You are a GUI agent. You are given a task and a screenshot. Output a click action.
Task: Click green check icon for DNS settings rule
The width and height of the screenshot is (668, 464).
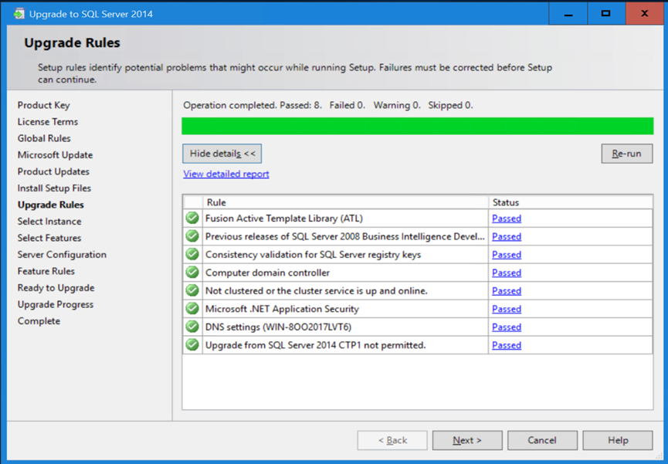pos(192,327)
